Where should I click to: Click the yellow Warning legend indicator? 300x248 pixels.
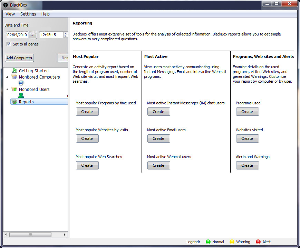(232, 242)
